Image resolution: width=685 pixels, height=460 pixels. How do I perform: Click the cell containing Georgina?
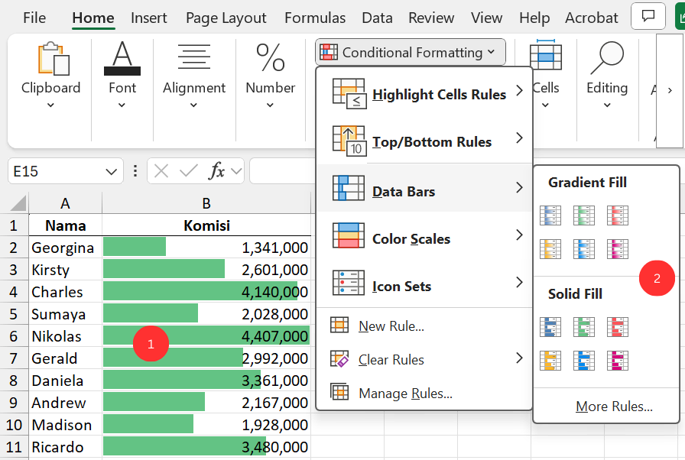tap(64, 247)
